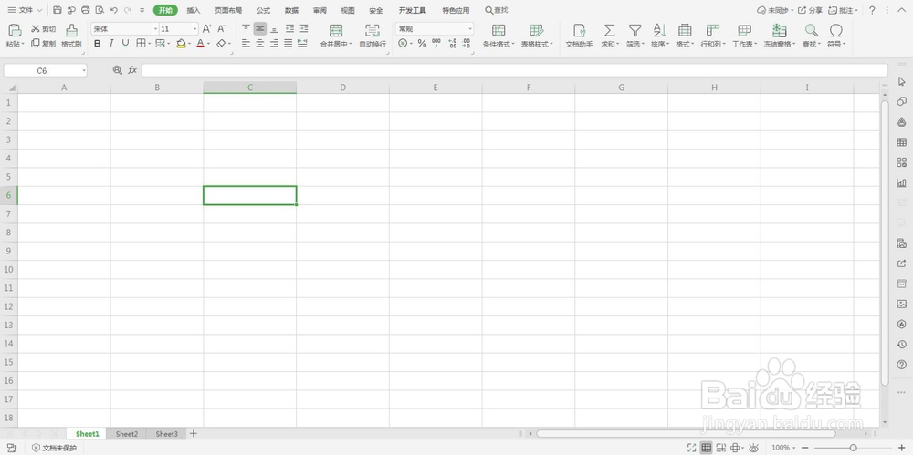The width and height of the screenshot is (913, 455).
Task: Expand the Freeze Panes (冻结窗格) dropdown
Action: tap(793, 44)
